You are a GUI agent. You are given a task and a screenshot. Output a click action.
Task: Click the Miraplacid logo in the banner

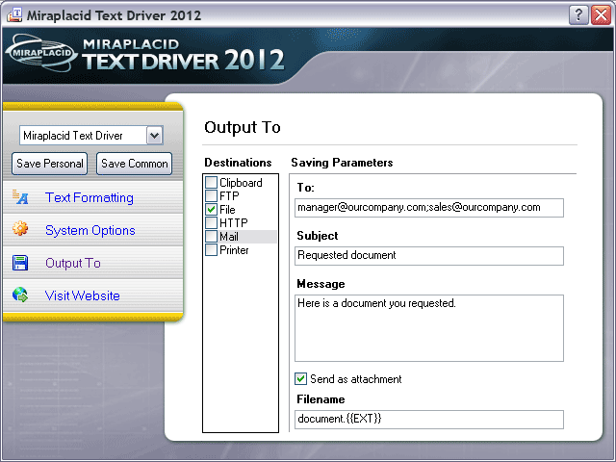tap(42, 53)
